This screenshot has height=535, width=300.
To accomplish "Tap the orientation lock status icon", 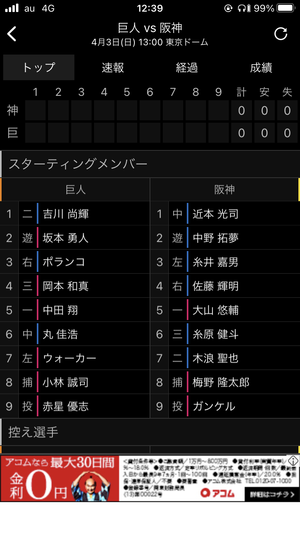I will coord(228,8).
